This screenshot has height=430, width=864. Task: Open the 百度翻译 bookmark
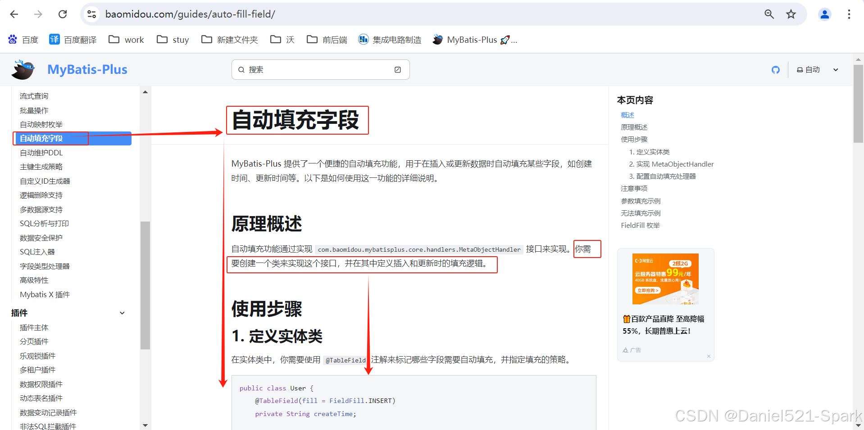(x=73, y=40)
